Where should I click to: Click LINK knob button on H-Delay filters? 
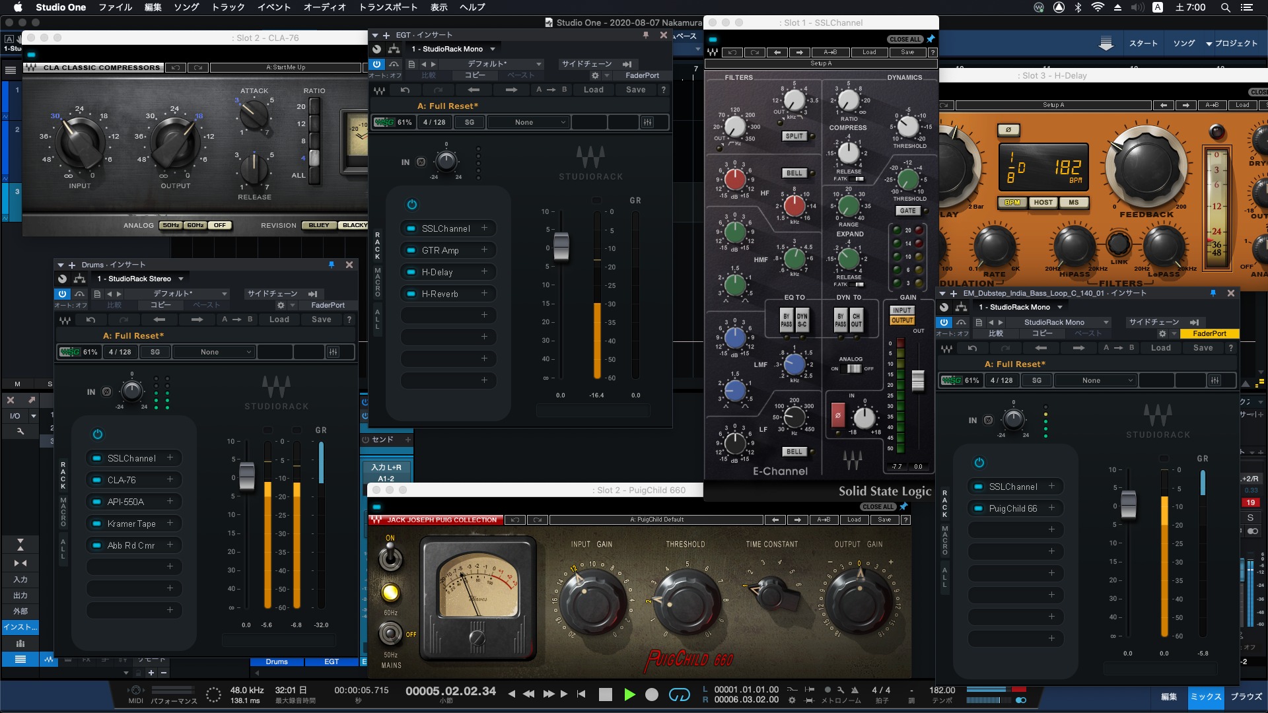click(x=1118, y=244)
